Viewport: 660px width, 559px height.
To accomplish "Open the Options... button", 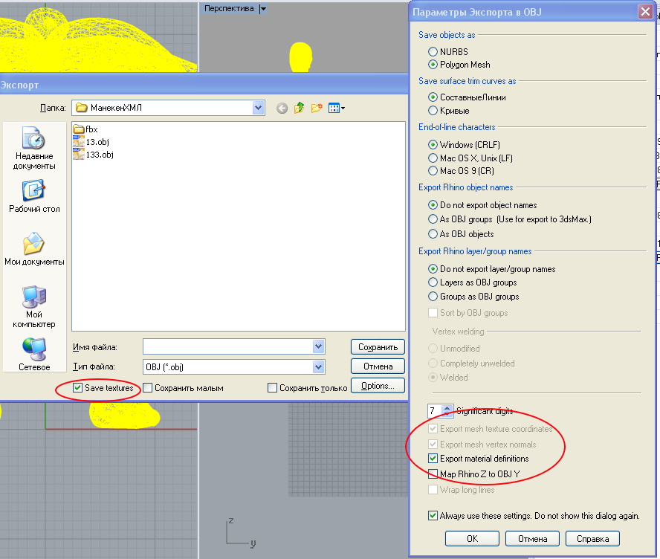I will 378,386.
